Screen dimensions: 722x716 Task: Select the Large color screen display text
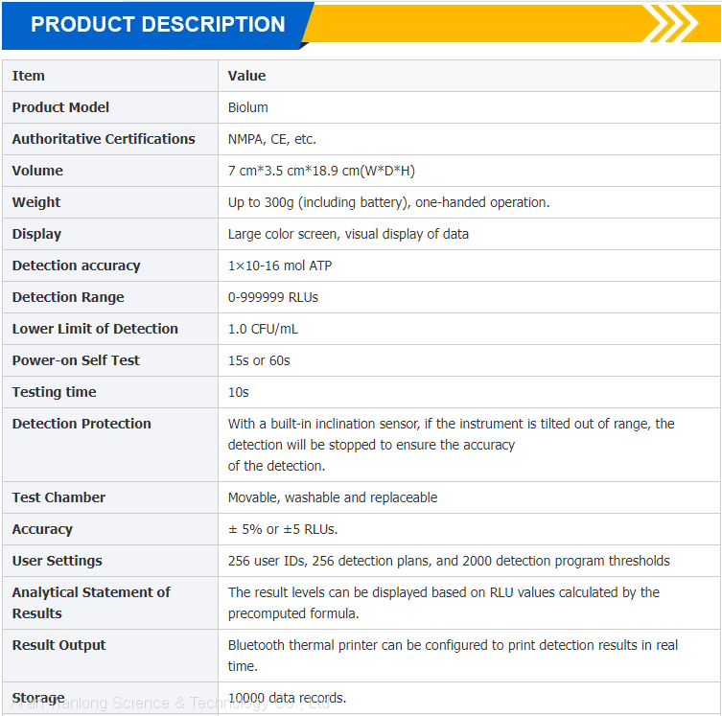[348, 234]
